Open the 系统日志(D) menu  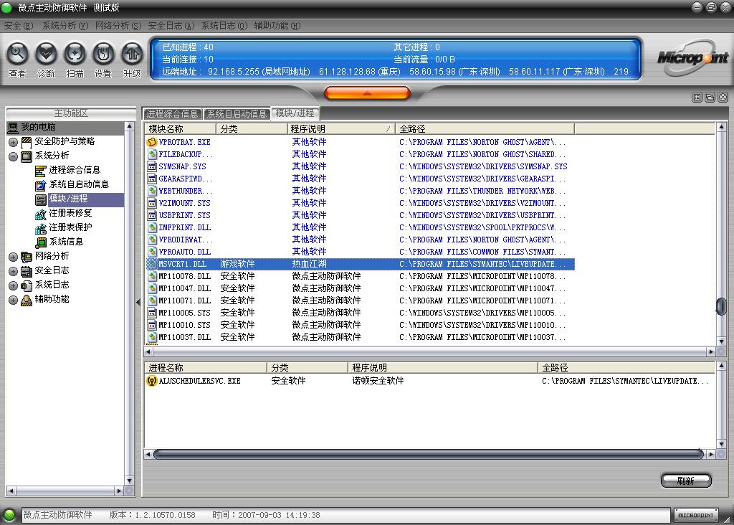224,26
